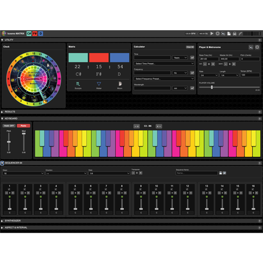The height and width of the screenshot is (263, 263).
Task: Click the Pitch wheel slider handle
Action: point(9,142)
